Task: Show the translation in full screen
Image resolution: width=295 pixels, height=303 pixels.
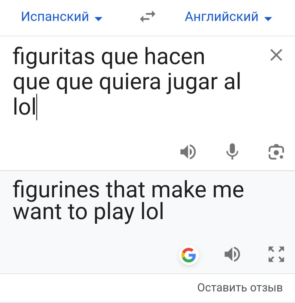Action: tap(276, 254)
